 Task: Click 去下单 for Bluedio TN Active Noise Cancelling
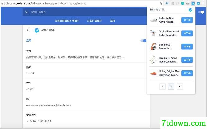pos(187,60)
